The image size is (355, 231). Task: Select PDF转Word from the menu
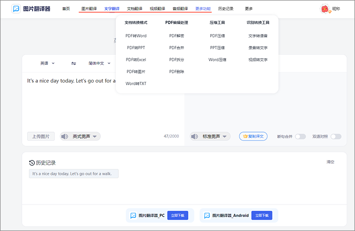(x=136, y=36)
